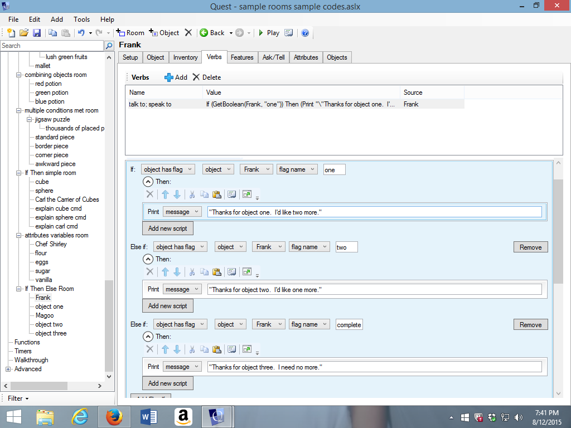Paste script in first Then block
Image resolution: width=571 pixels, height=428 pixels.
(x=217, y=194)
